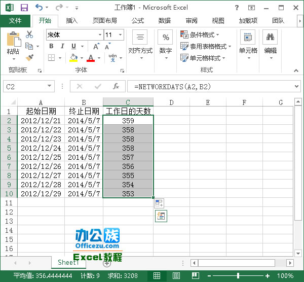Click the zoom slider handle

click(238, 275)
